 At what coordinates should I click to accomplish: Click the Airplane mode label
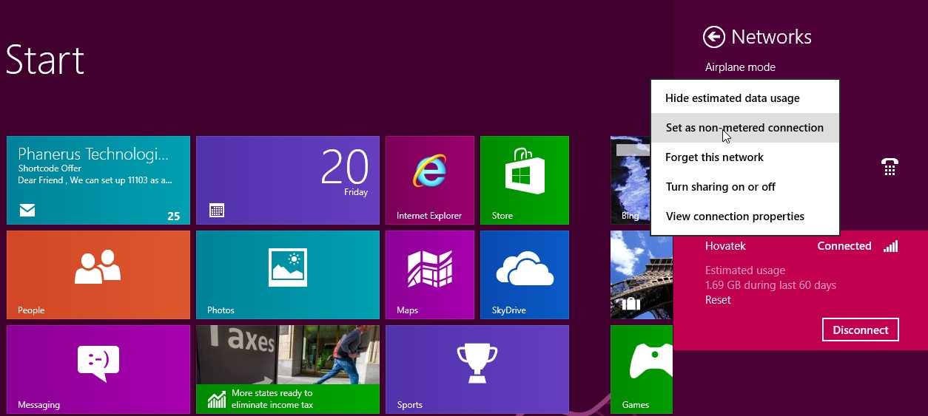click(x=740, y=67)
